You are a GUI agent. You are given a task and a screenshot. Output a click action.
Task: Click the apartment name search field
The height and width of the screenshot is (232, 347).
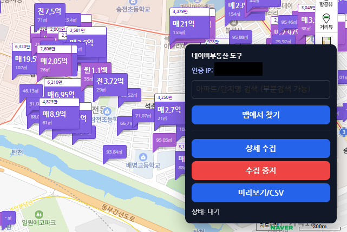click(x=260, y=89)
